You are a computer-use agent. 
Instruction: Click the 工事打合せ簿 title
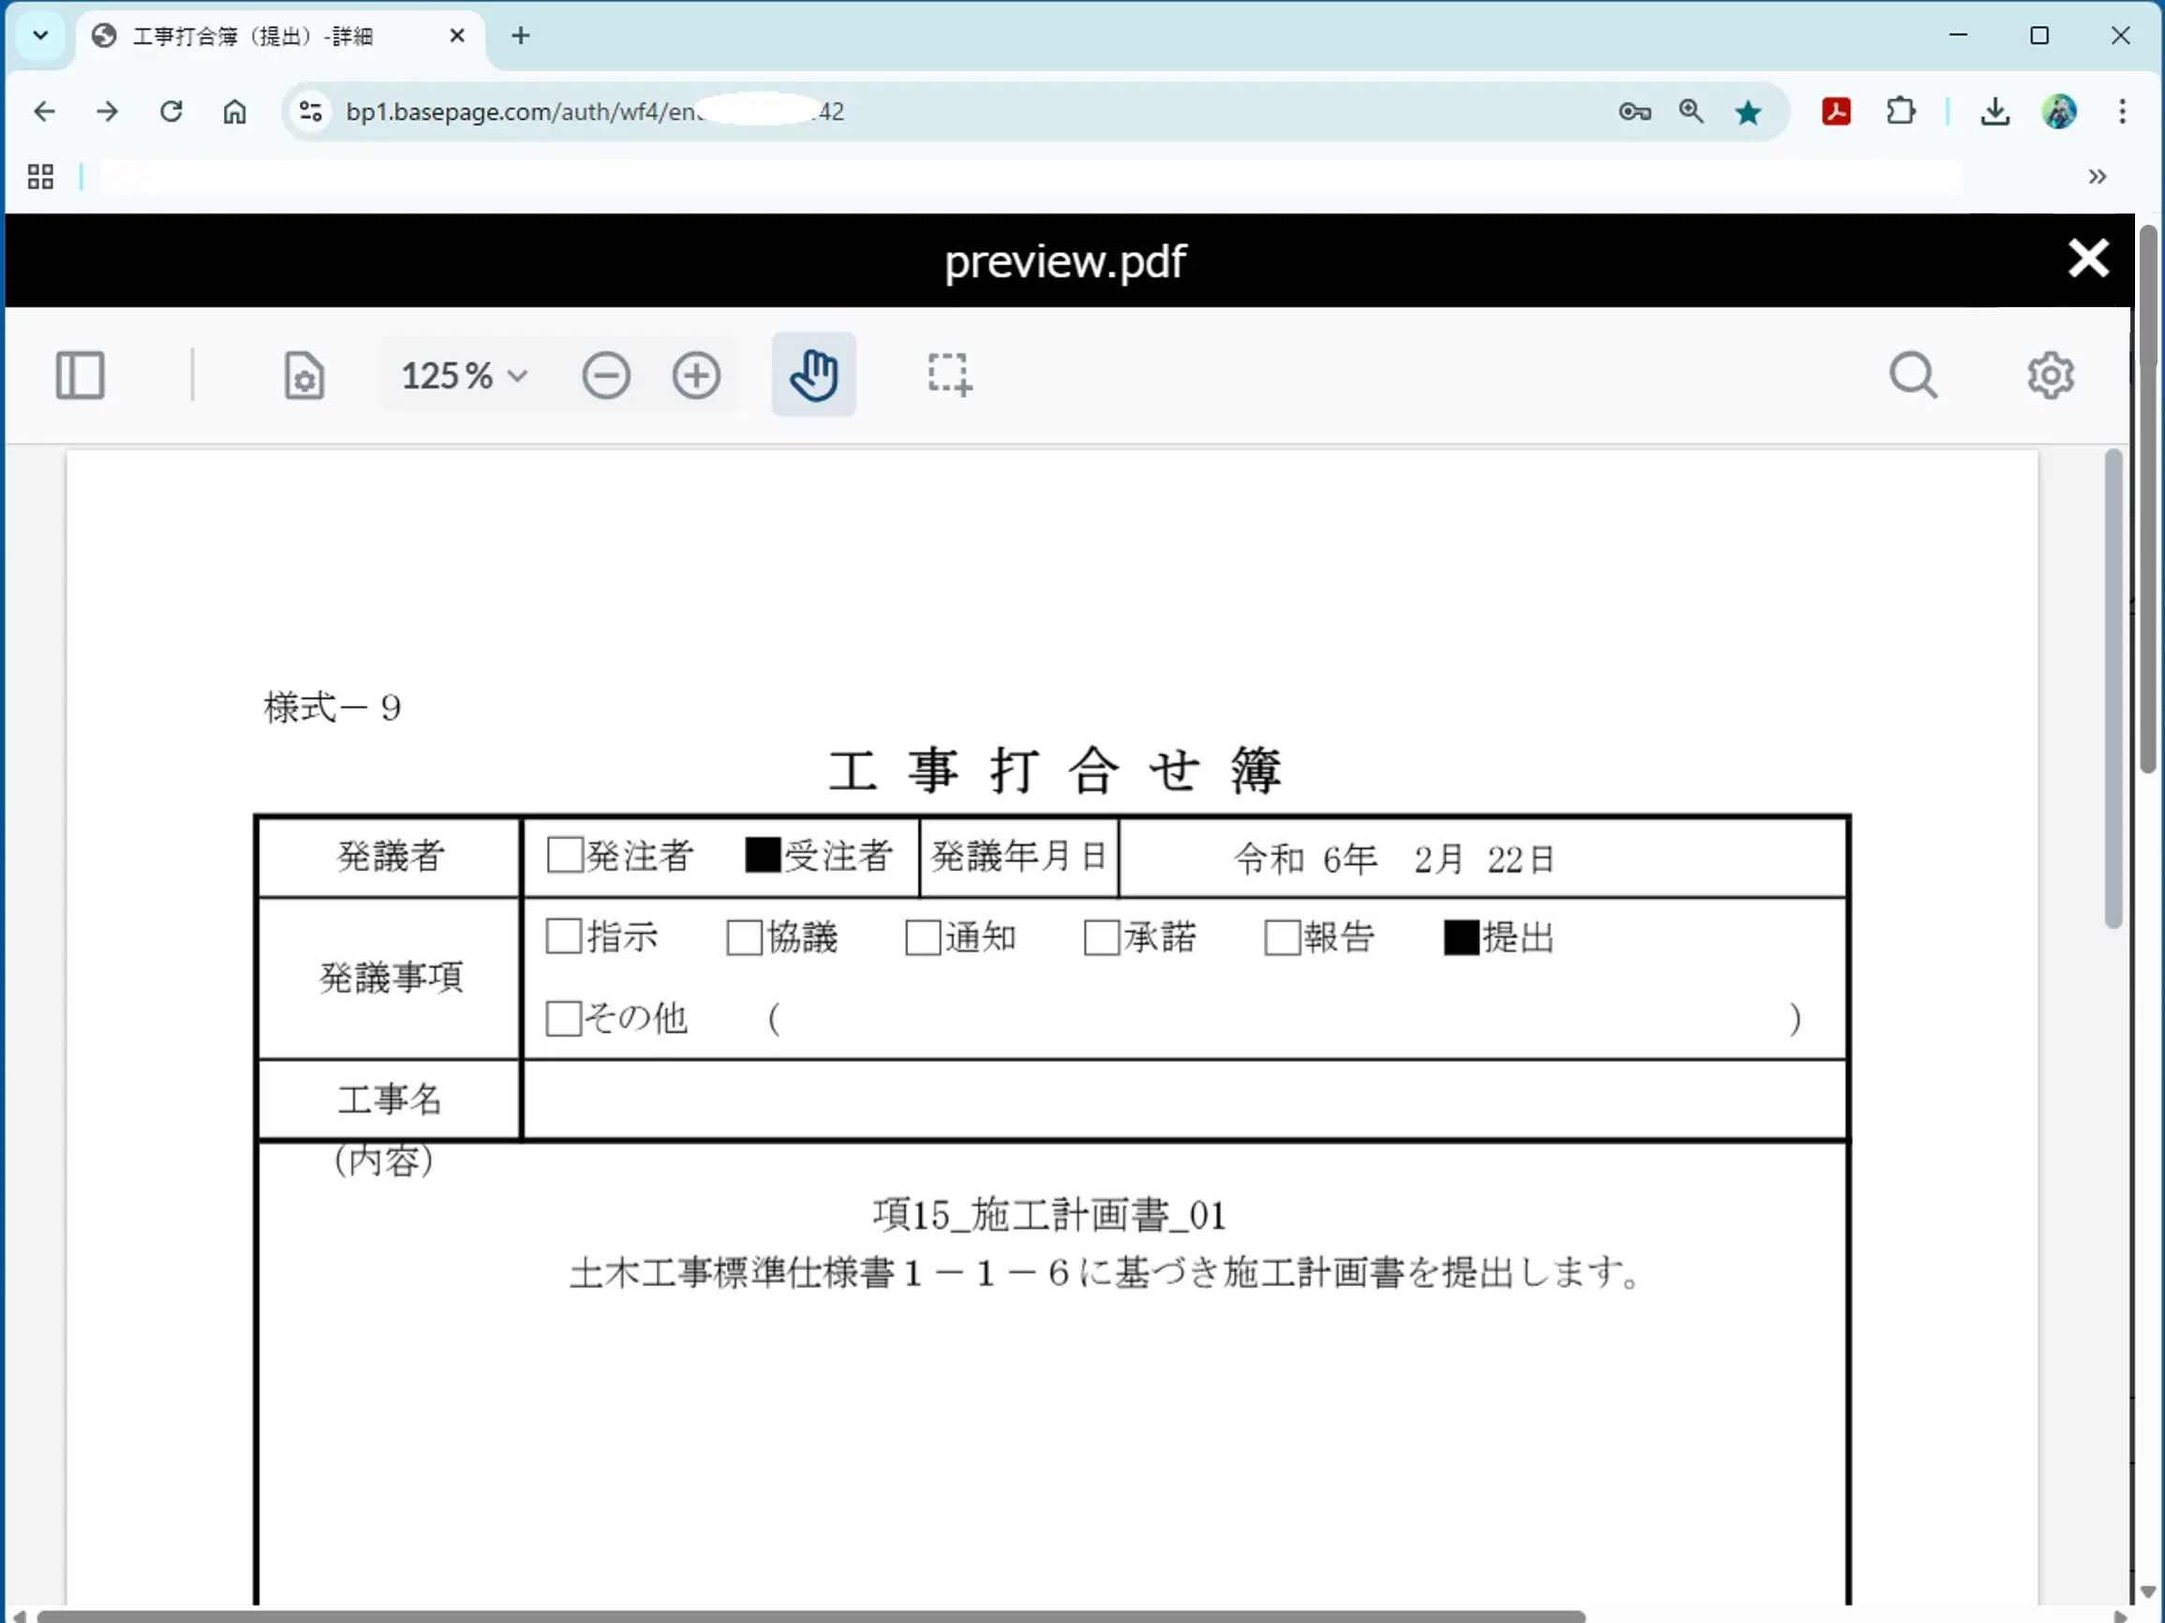(1055, 770)
